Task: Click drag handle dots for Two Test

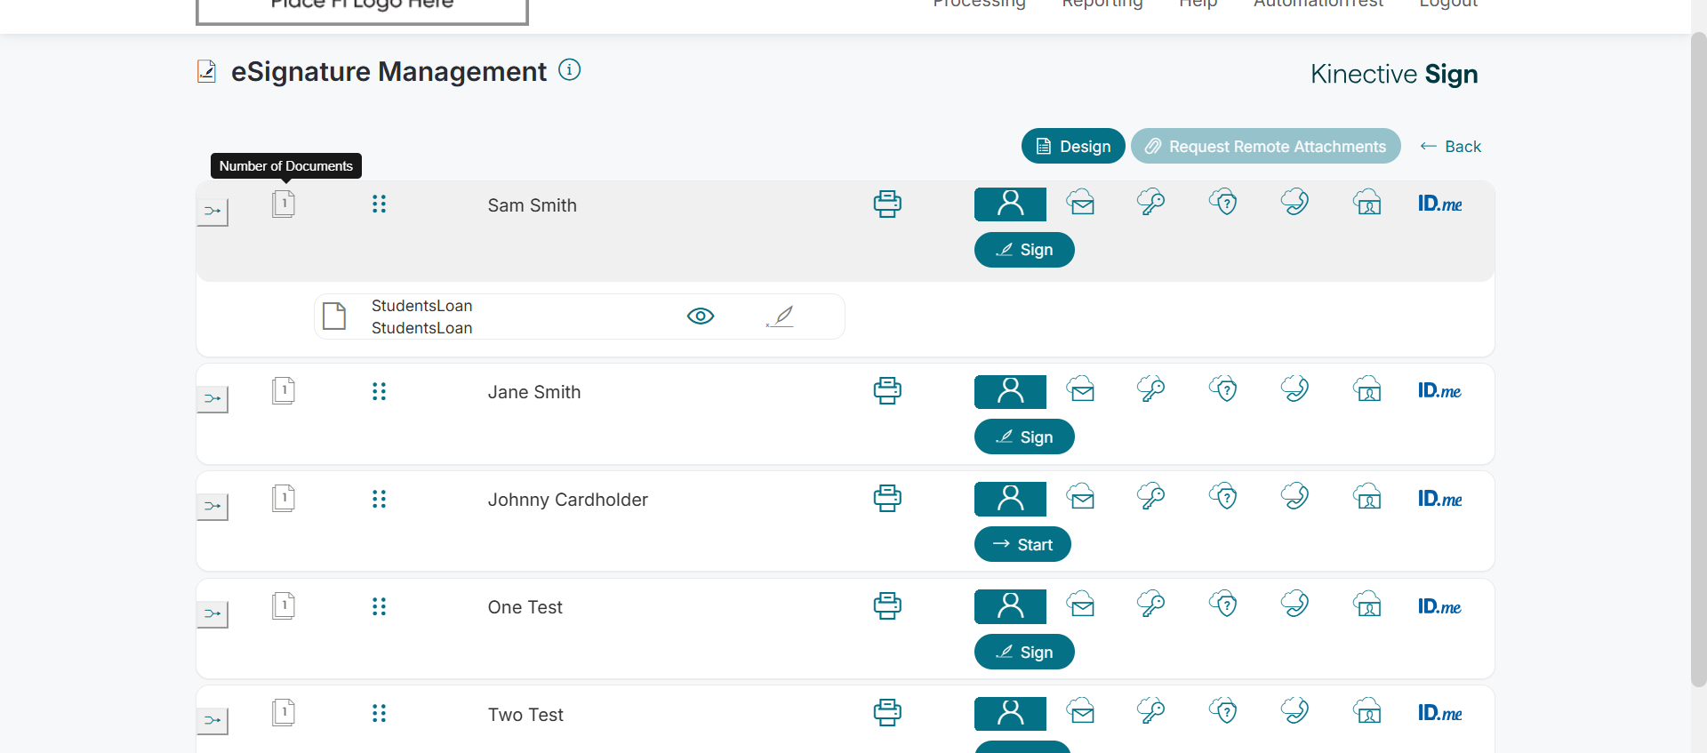Action: (x=379, y=714)
